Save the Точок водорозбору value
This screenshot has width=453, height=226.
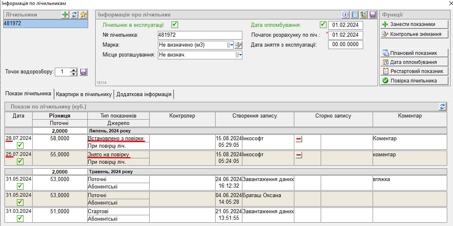(x=83, y=72)
